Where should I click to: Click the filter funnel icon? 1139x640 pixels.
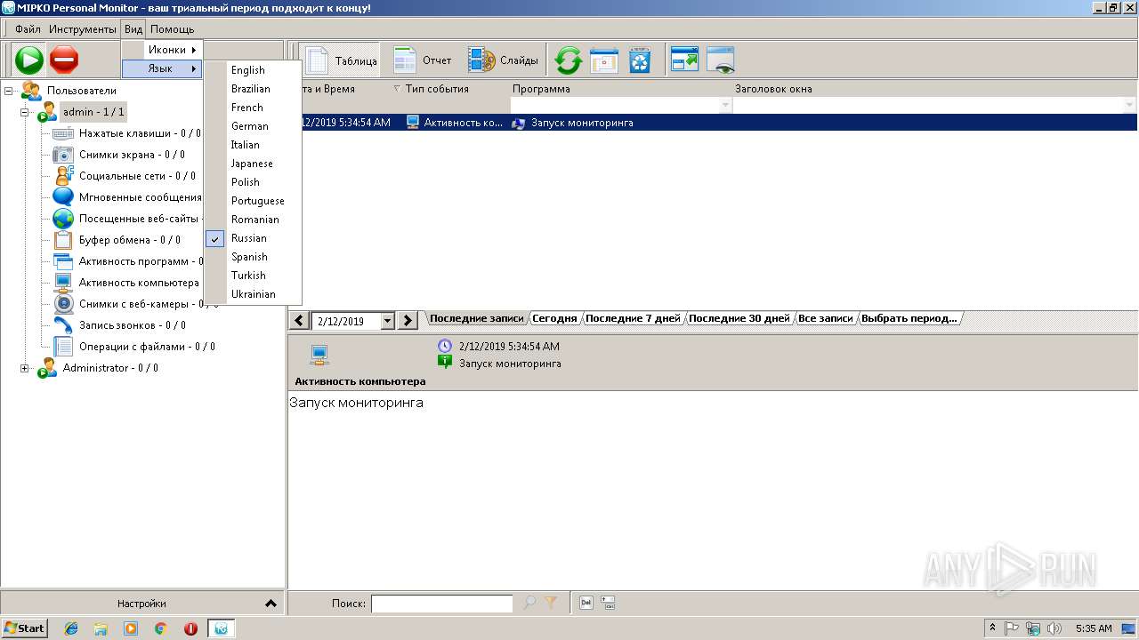point(551,604)
